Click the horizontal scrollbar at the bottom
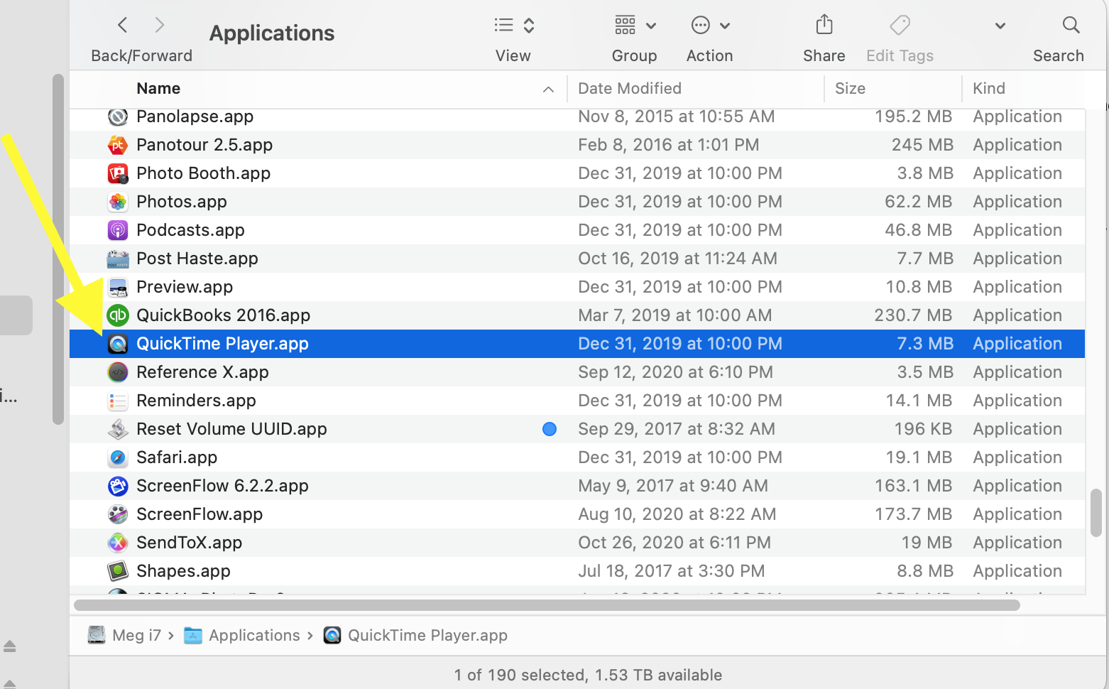The width and height of the screenshot is (1109, 689). pos(547,605)
